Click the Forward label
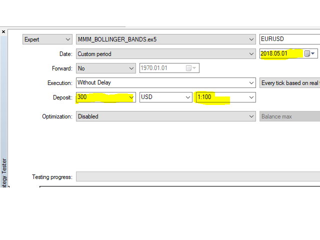This screenshot has width=320, height=240. [62, 68]
